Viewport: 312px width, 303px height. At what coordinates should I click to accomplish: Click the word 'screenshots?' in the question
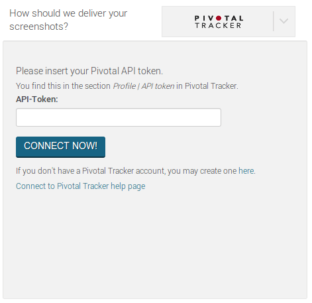coord(38,27)
